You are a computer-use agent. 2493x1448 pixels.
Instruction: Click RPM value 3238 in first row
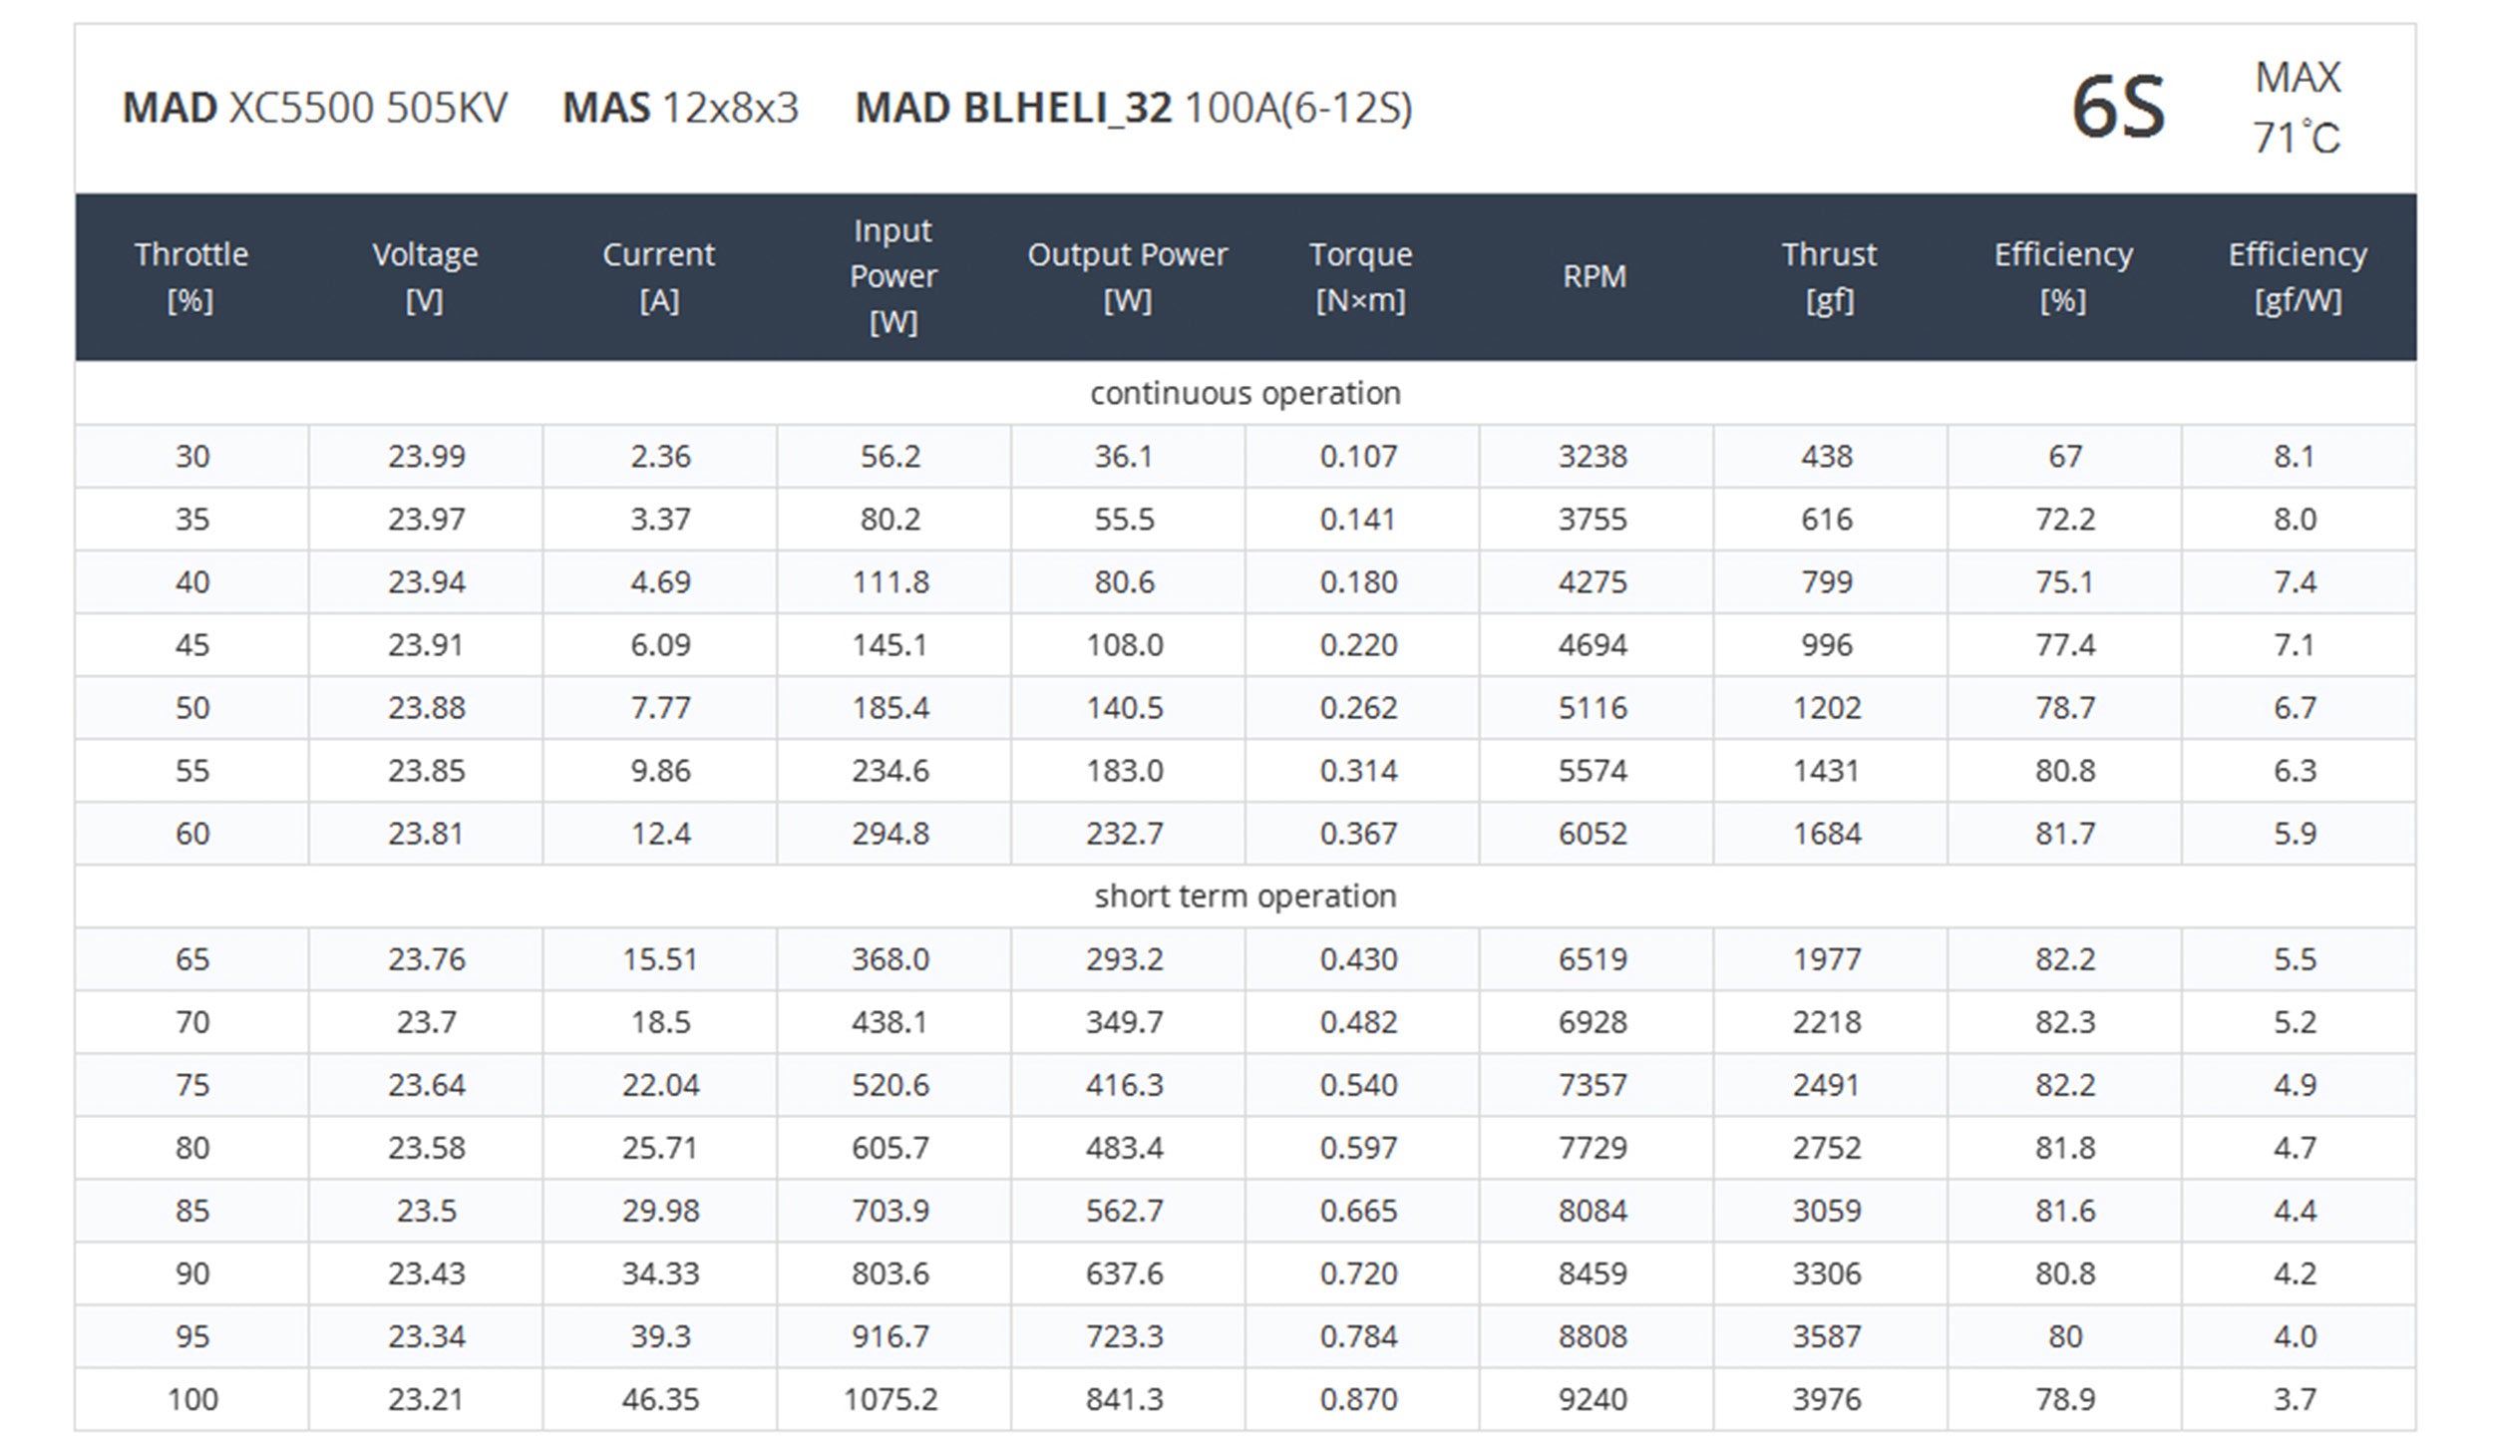point(1593,456)
